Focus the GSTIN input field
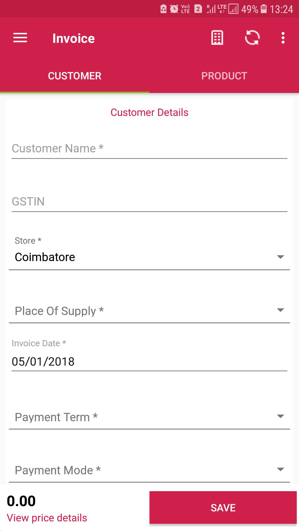Viewport: 299px width, 531px height. (149, 202)
